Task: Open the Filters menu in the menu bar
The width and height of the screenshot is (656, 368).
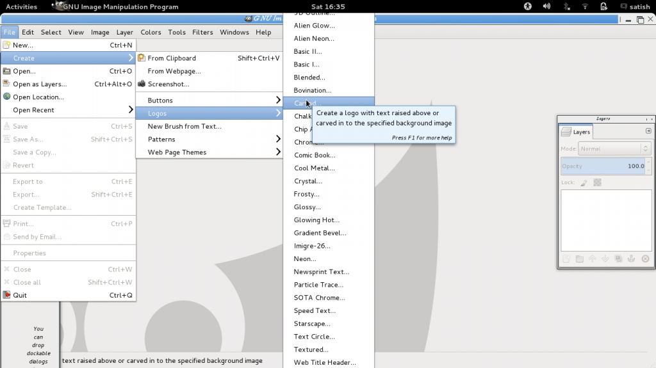Action: click(202, 32)
